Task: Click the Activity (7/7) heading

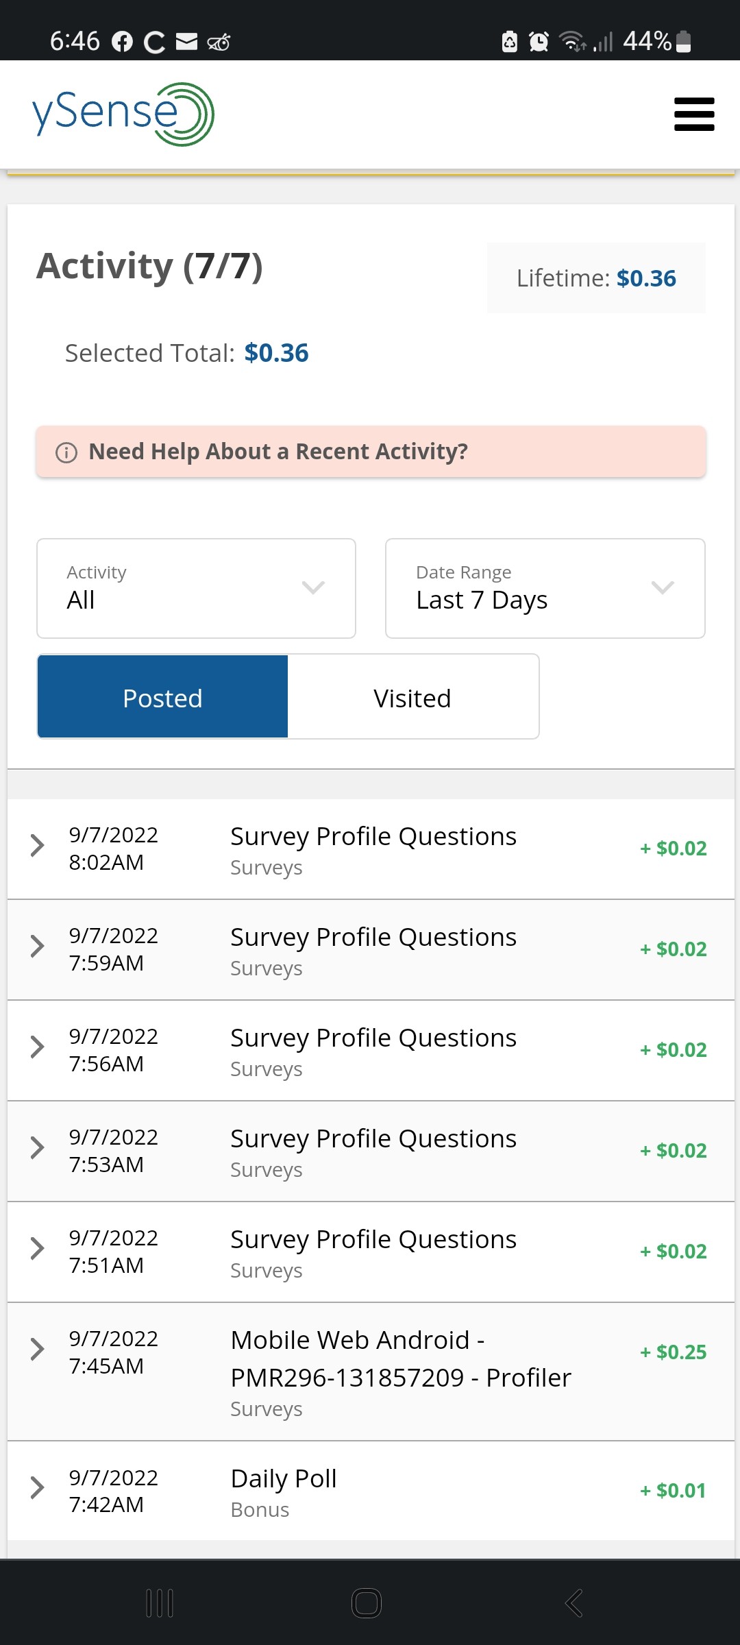Action: 149,266
